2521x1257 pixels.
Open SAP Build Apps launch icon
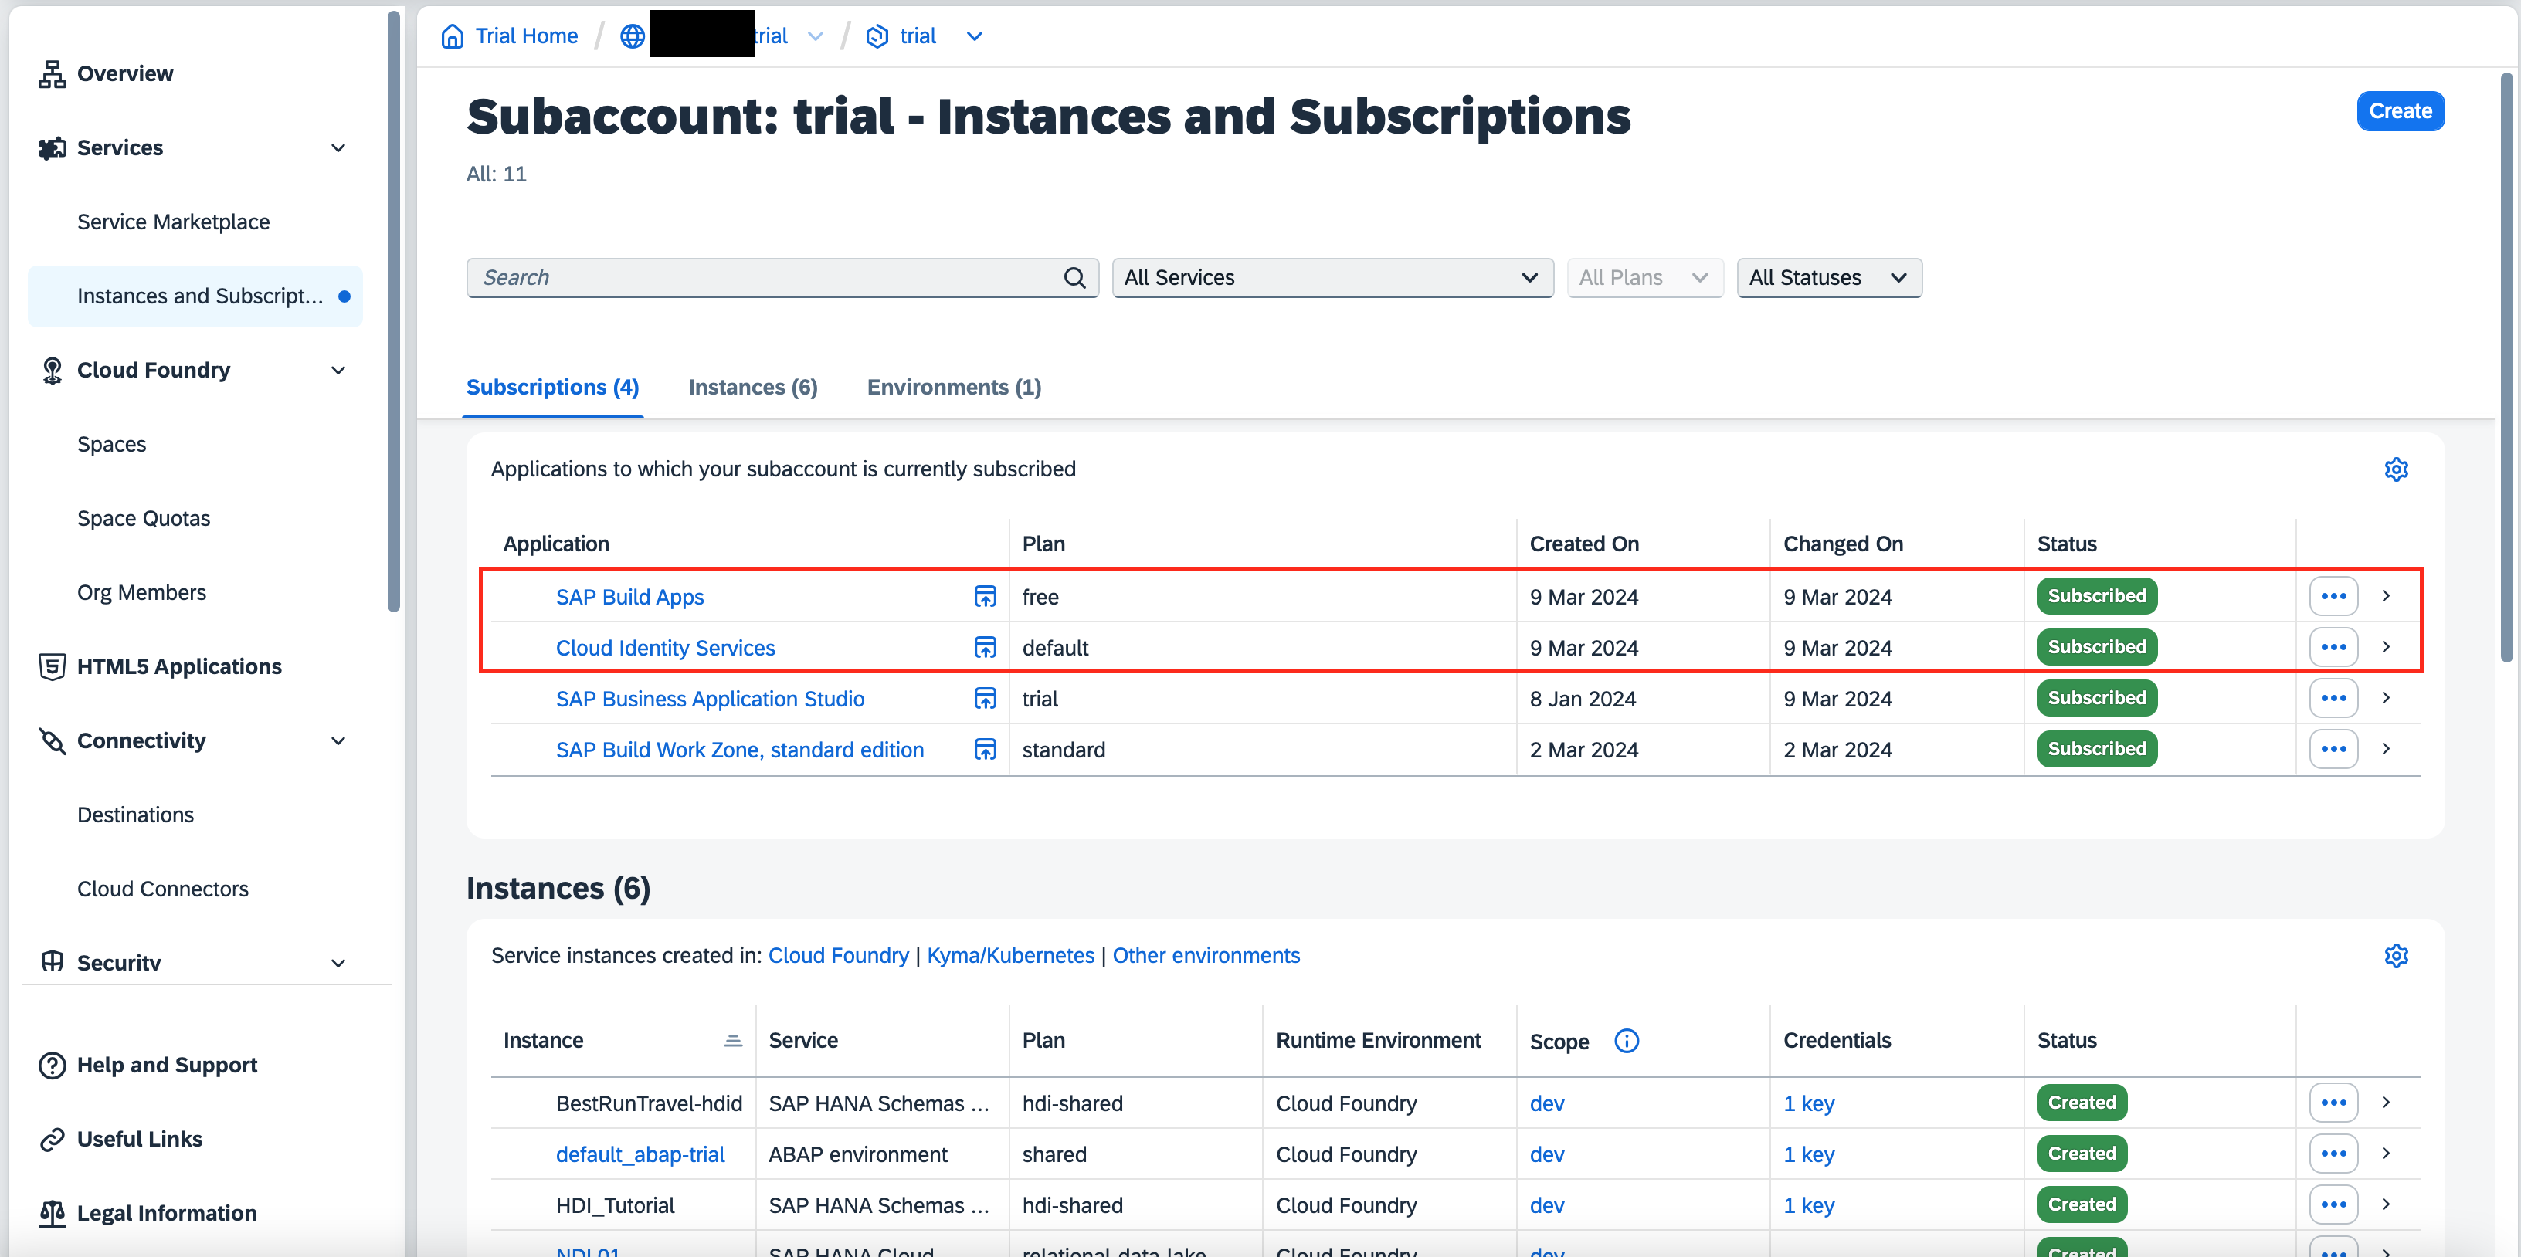point(985,597)
